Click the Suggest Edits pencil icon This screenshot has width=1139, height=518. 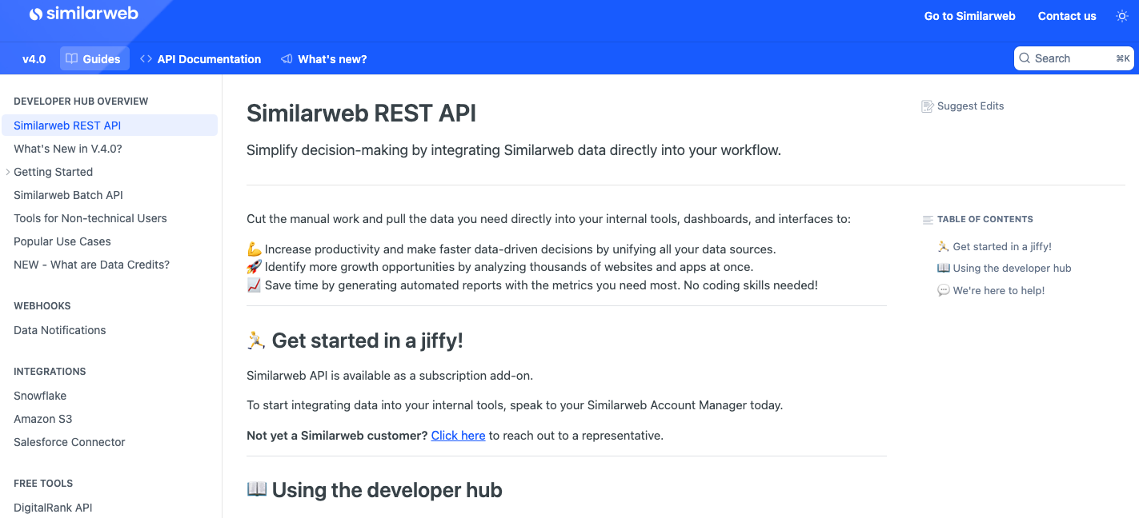(928, 106)
